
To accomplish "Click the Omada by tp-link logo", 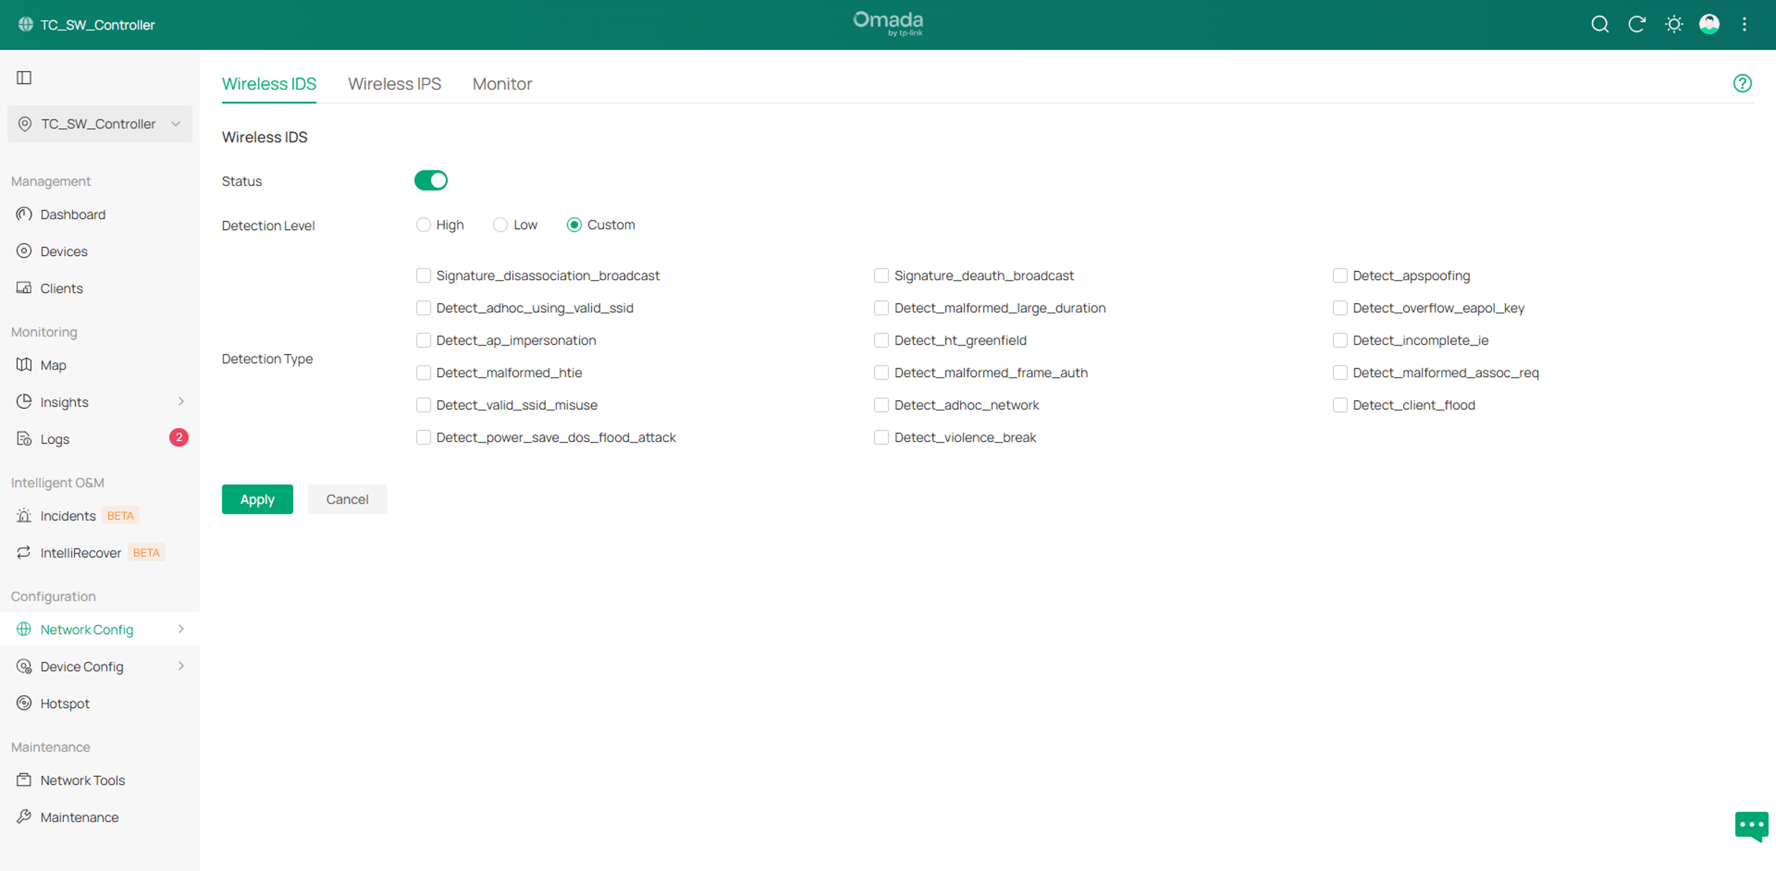I will pyautogui.click(x=888, y=24).
